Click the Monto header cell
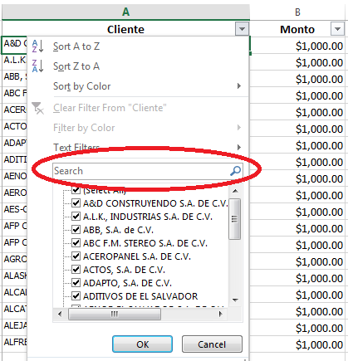Viewport: 348px width, 361px height. [297, 29]
